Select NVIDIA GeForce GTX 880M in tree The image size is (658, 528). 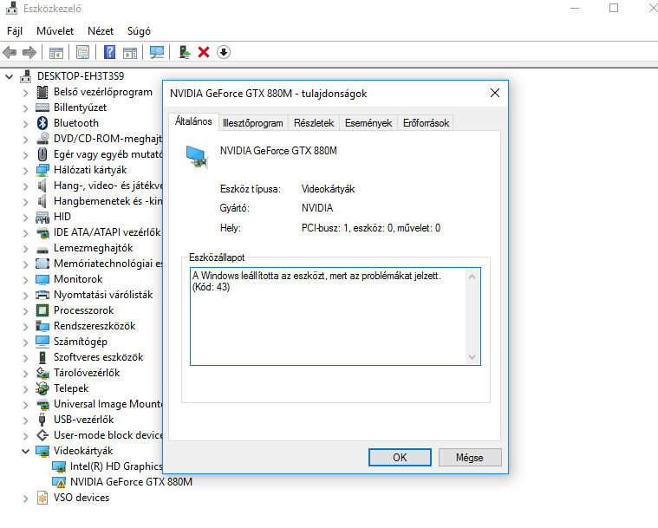pyautogui.click(x=132, y=482)
